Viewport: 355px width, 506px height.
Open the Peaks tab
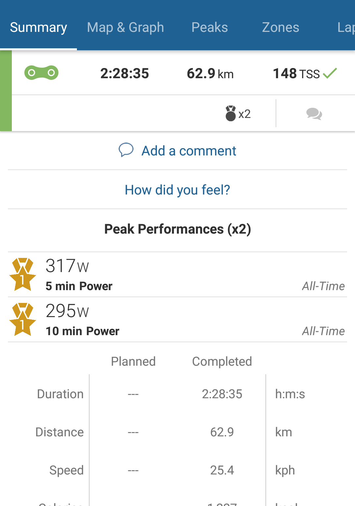[x=210, y=27]
